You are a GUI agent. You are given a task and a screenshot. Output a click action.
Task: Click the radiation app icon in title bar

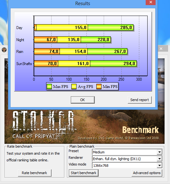(x=4, y=50)
